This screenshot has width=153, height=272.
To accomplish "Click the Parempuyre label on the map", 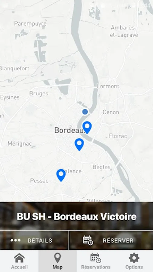I will (x=30, y=24).
